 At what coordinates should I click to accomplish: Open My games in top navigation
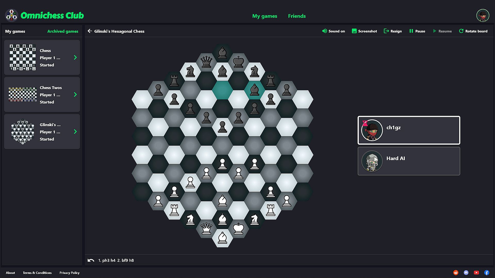coord(265,16)
